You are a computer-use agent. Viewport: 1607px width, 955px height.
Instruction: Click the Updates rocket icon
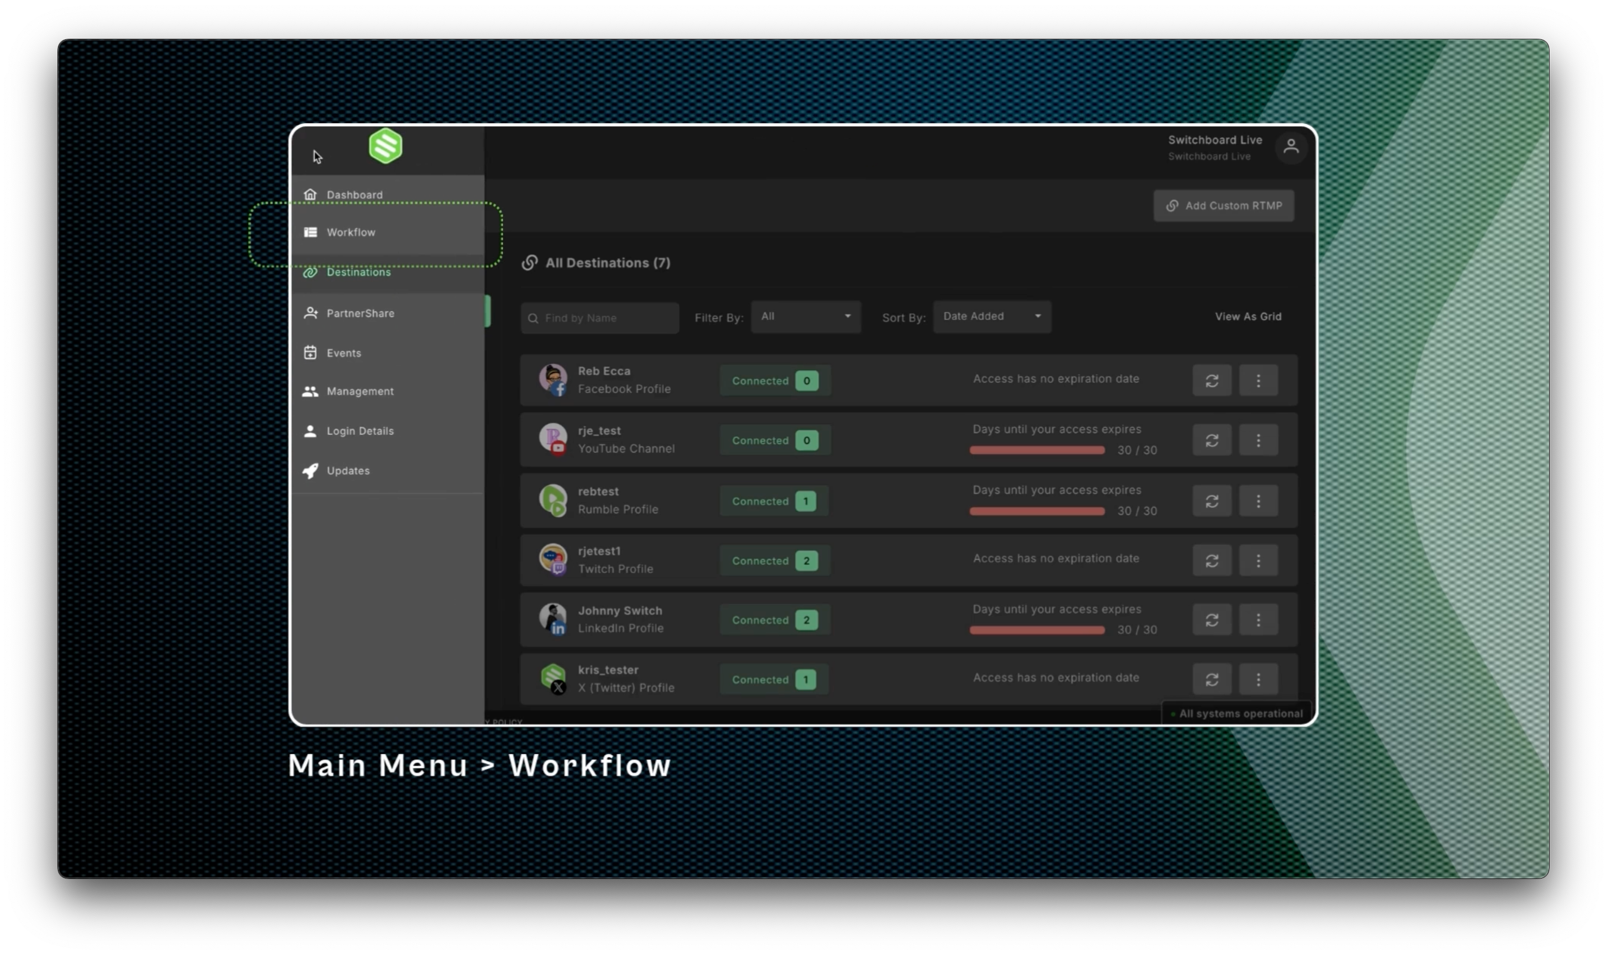[x=310, y=470]
